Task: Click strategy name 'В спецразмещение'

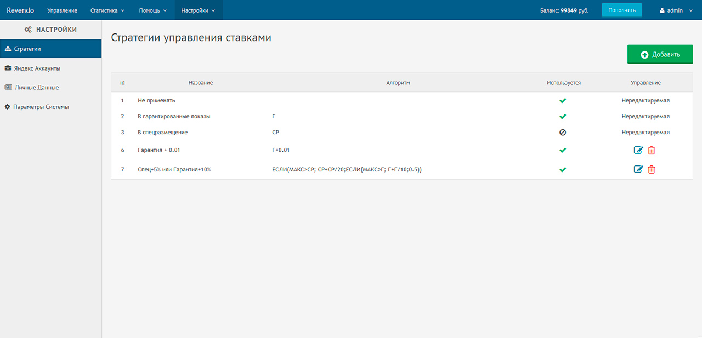Action: (x=162, y=133)
